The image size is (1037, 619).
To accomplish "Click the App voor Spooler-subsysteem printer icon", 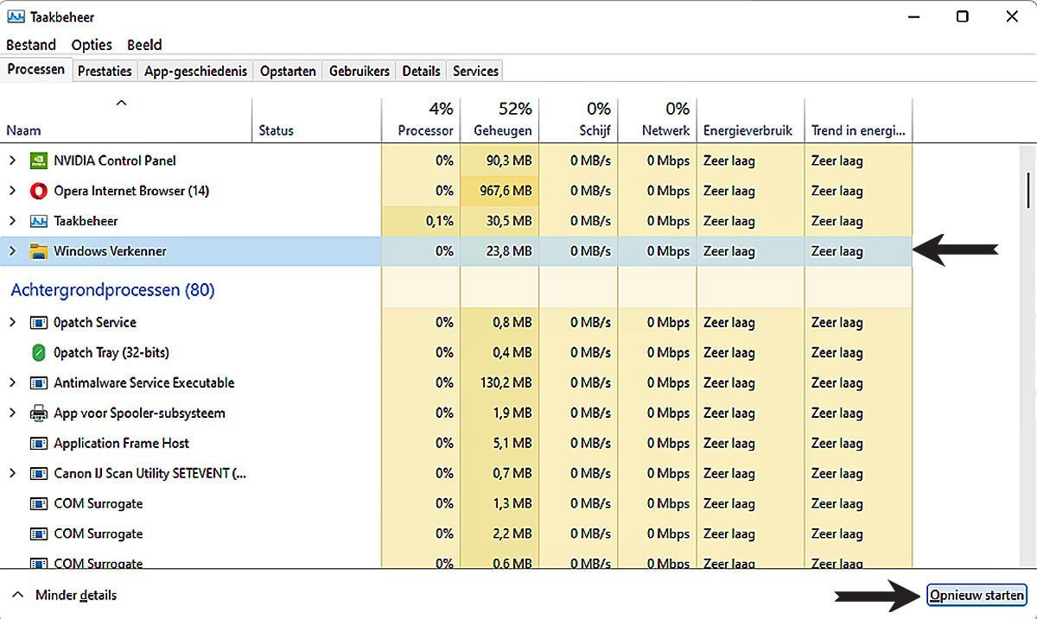I will click(x=38, y=414).
